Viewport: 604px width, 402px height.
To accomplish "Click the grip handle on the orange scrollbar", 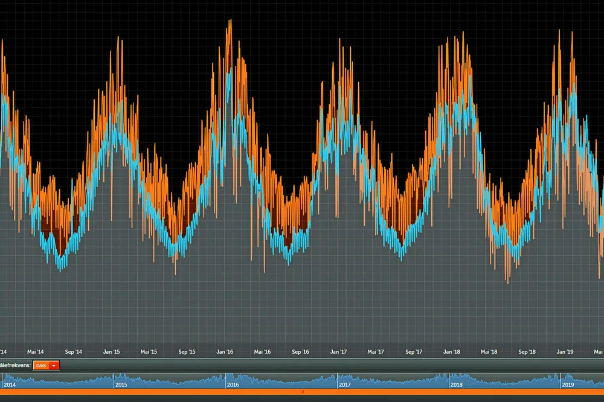I will point(302,392).
